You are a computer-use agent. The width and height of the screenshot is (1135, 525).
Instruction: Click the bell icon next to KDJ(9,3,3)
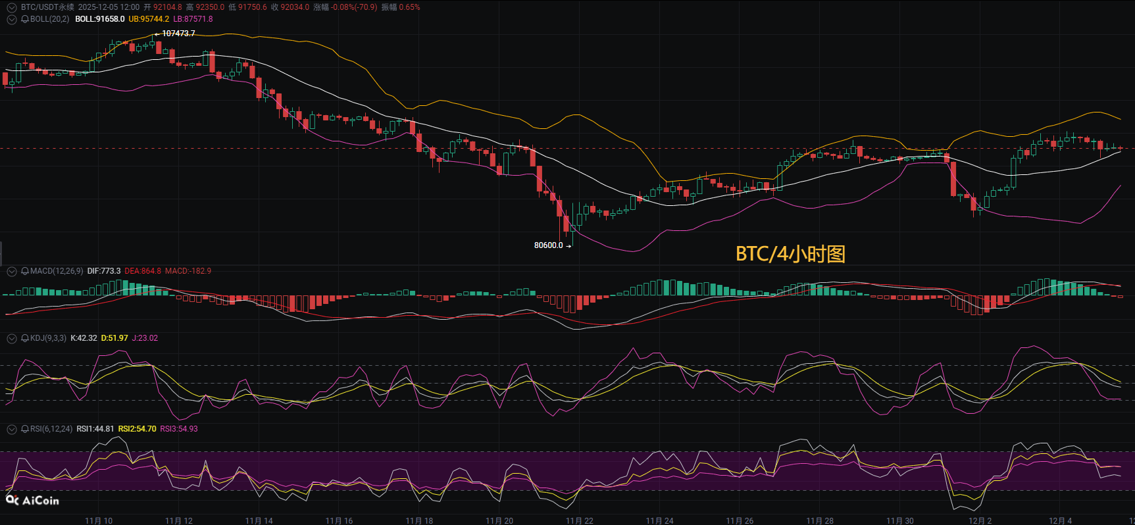pyautogui.click(x=25, y=338)
